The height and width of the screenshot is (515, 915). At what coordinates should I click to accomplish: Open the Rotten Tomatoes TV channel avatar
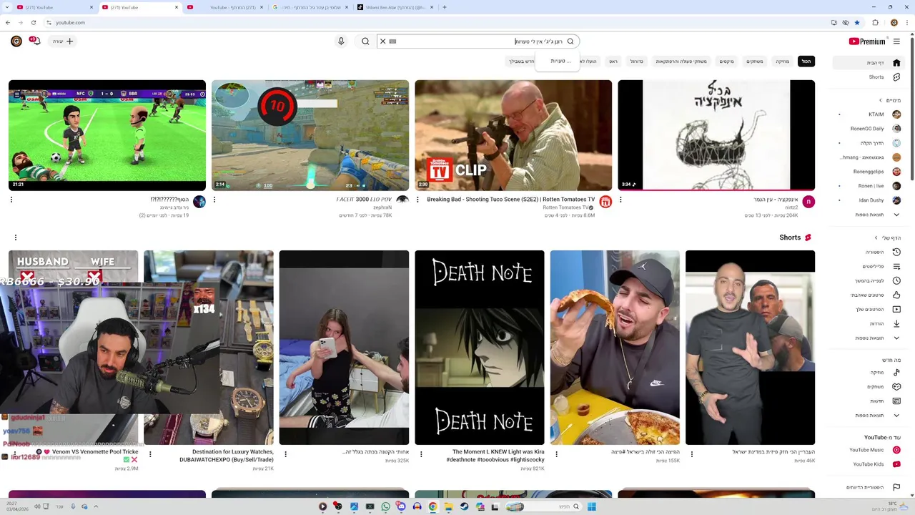(x=605, y=202)
